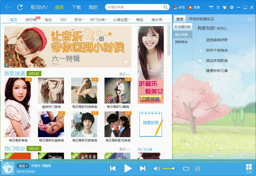This screenshot has width=256, height=176.
Task: Click 创建列表 button
Action: click(183, 27)
